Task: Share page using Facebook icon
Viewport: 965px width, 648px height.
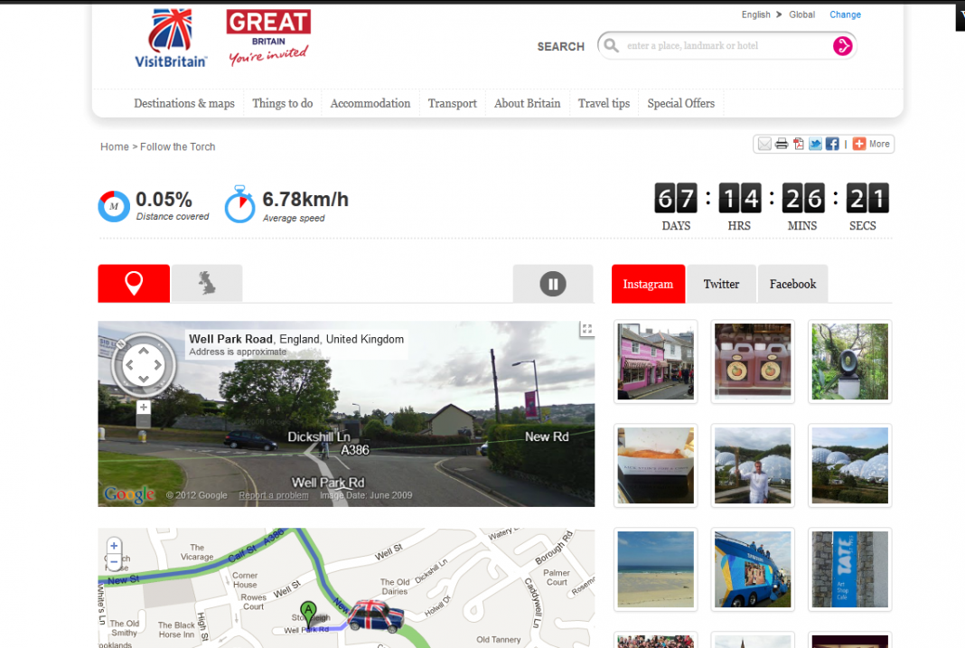Action: (832, 144)
